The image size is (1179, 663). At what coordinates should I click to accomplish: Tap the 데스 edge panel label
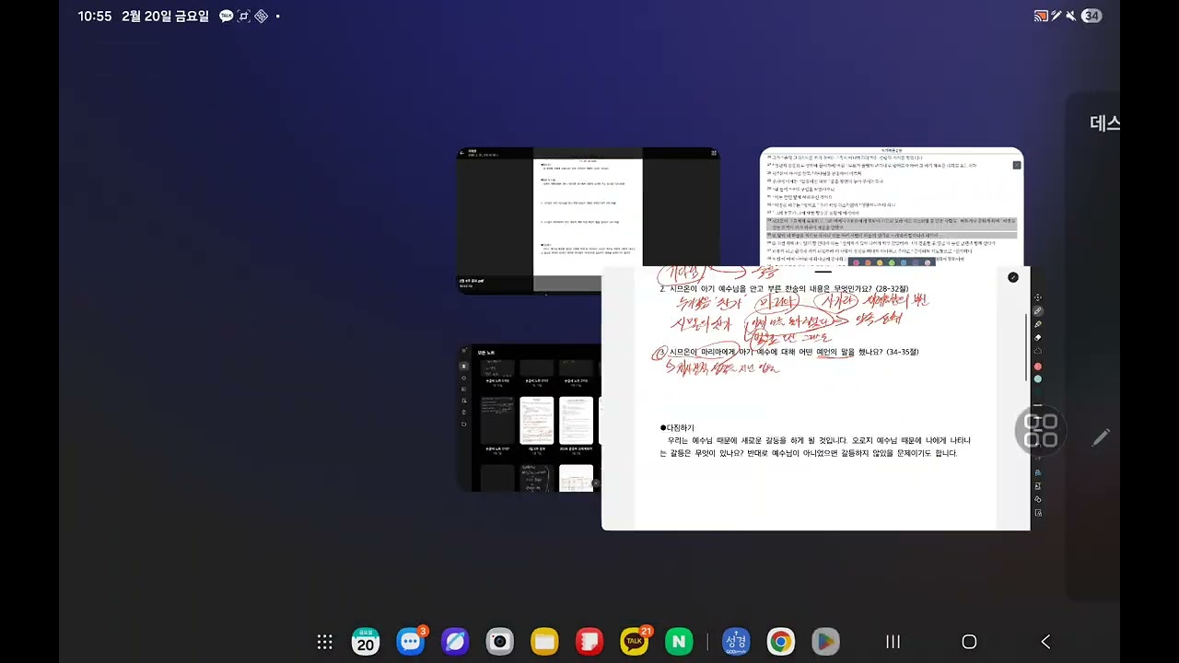tap(1104, 123)
